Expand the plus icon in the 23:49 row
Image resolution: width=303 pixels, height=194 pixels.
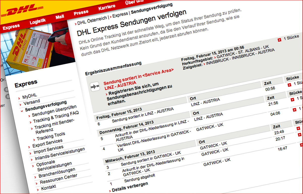click(x=298, y=129)
